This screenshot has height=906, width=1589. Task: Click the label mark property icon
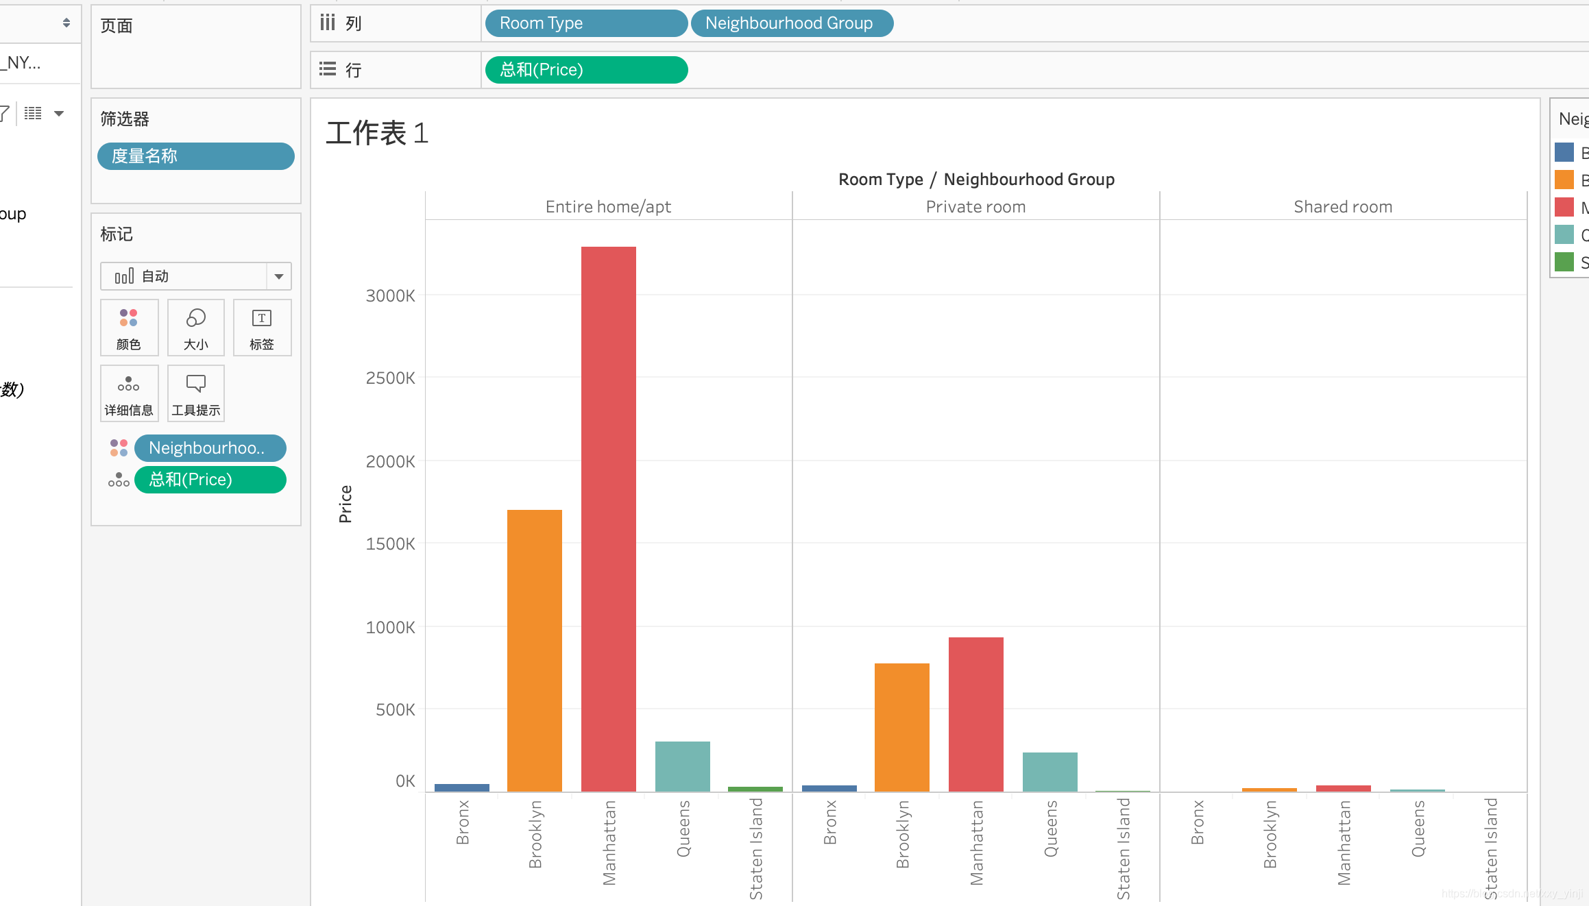262,328
